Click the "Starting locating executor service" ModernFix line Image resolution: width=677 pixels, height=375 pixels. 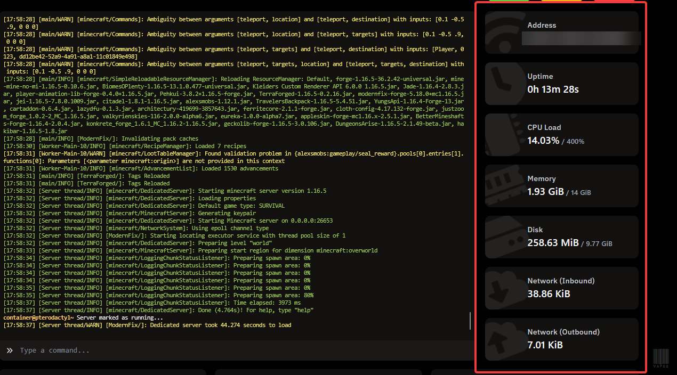point(174,235)
